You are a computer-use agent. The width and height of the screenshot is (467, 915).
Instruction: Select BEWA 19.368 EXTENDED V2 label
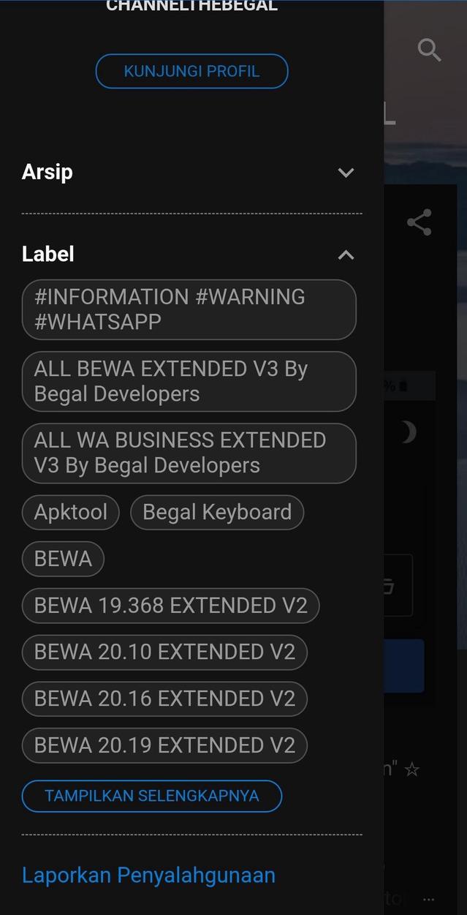(170, 605)
